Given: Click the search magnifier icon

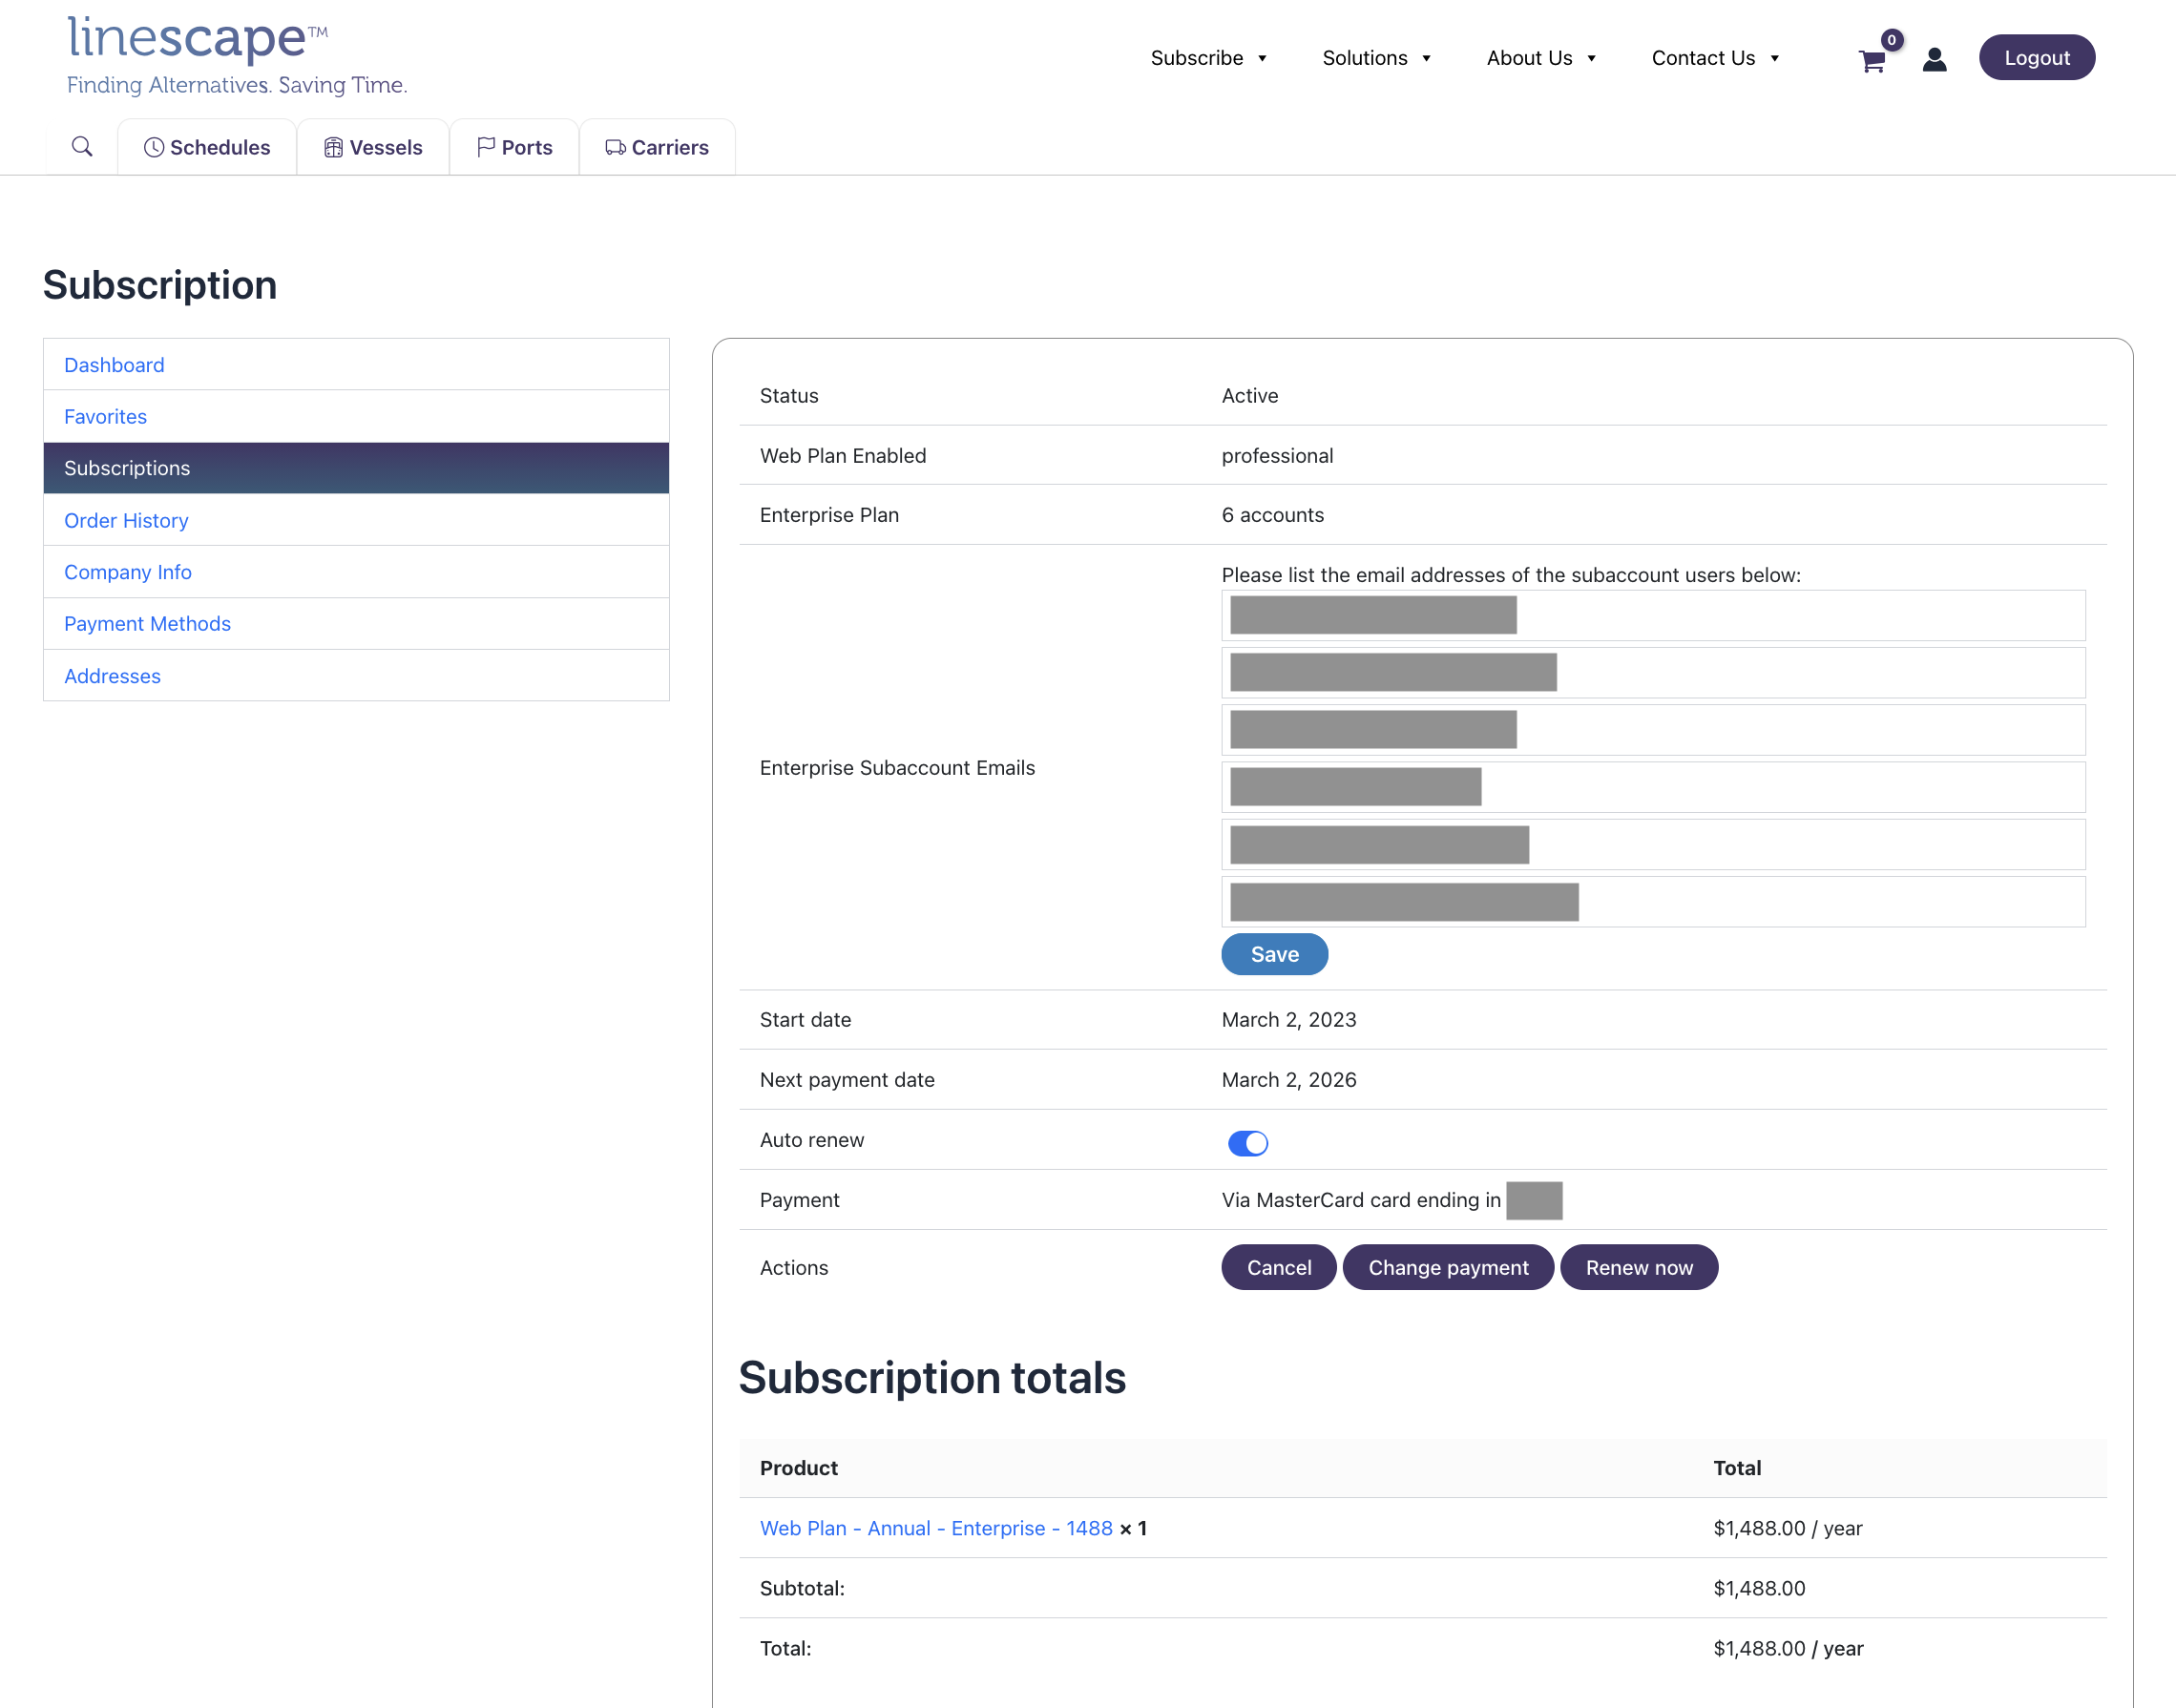Looking at the screenshot, I should pos(82,147).
